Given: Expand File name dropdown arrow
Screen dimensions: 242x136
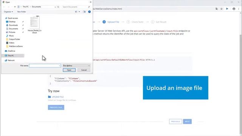Looking at the screenshot, I should [x=60, y=66].
